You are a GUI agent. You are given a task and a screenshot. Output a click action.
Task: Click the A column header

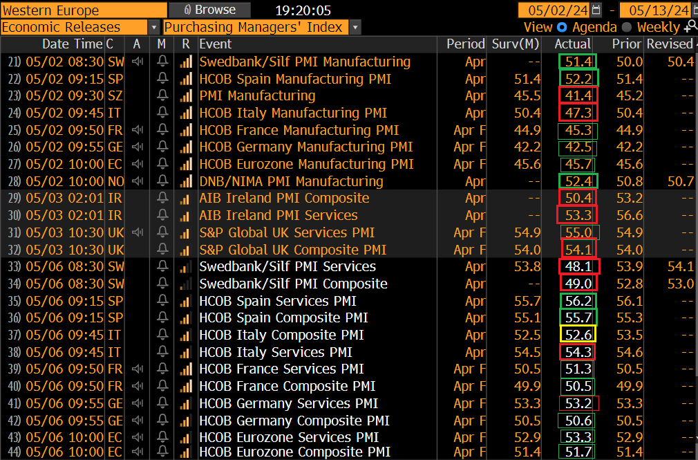coord(137,44)
